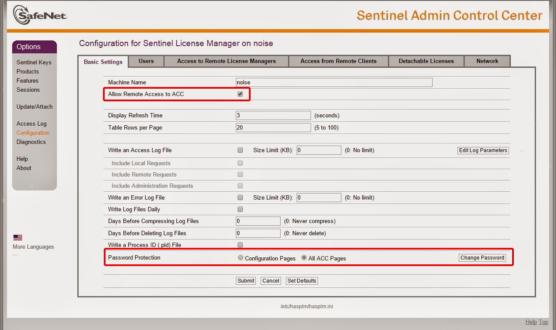Screen dimensions: 556x330
Task: Open Edit Log Parameters
Action: (483, 150)
